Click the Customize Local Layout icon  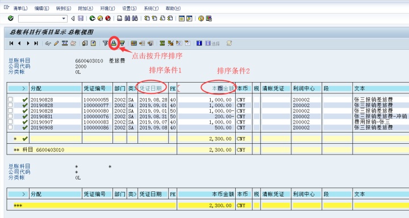(x=208, y=19)
